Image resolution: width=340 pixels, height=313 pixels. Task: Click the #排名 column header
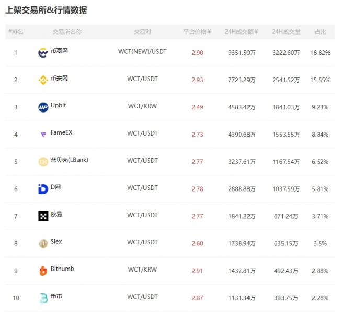16,32
